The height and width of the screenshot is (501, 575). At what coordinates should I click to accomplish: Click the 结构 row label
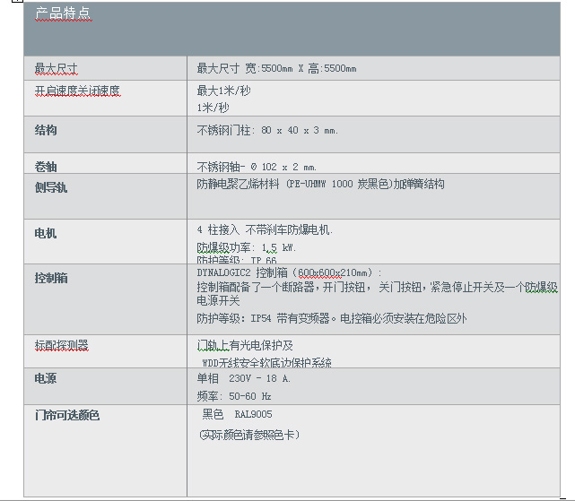46,130
